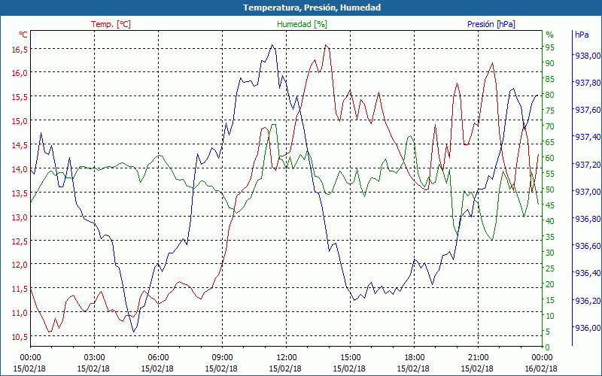Click the "12:00" time axis label
Screen dimensions: 602x376
[286, 358]
